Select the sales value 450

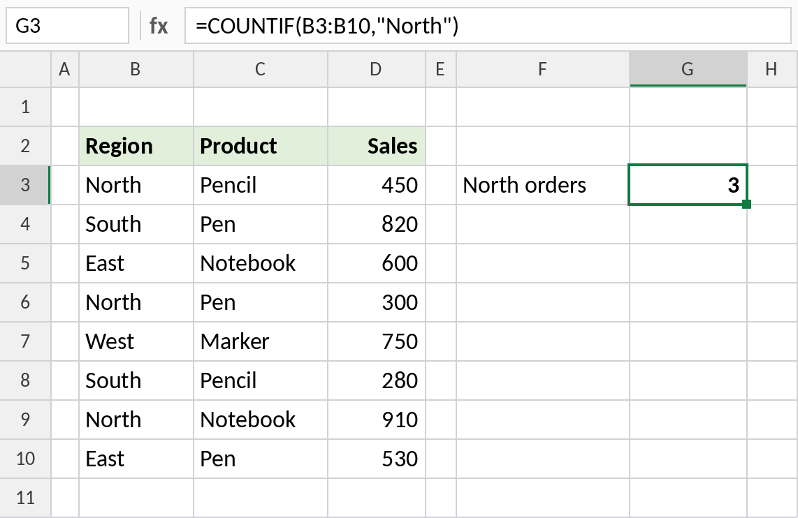tap(376, 185)
